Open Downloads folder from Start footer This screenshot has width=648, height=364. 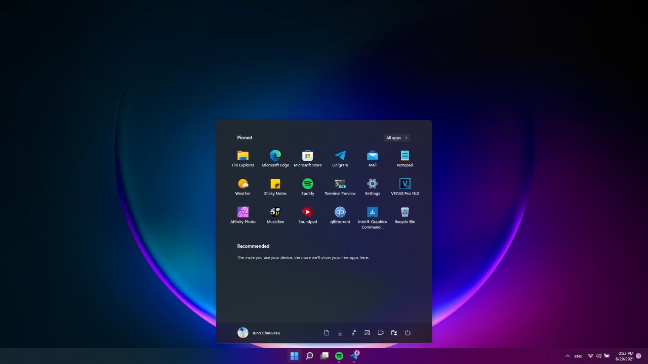[x=340, y=333]
